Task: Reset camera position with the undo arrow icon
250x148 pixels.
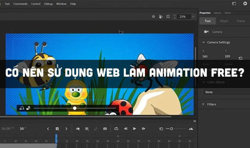Action: pos(240,58)
